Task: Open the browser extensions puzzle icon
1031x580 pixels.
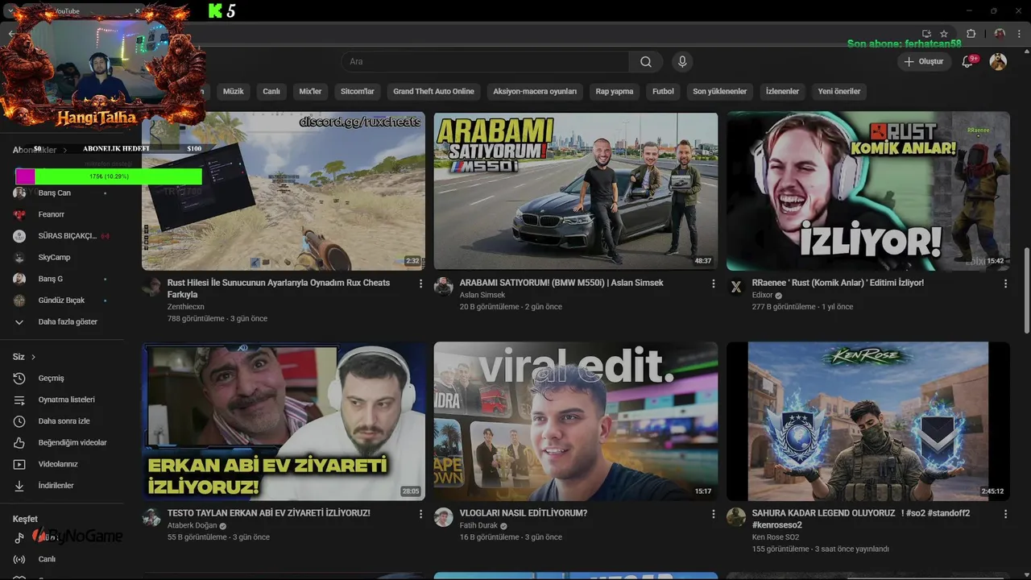Action: tap(971, 34)
